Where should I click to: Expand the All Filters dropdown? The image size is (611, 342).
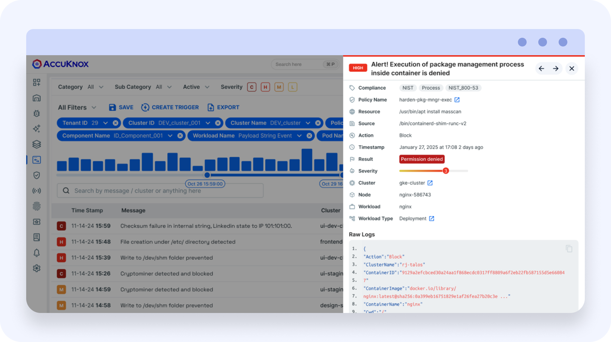pyautogui.click(x=77, y=107)
